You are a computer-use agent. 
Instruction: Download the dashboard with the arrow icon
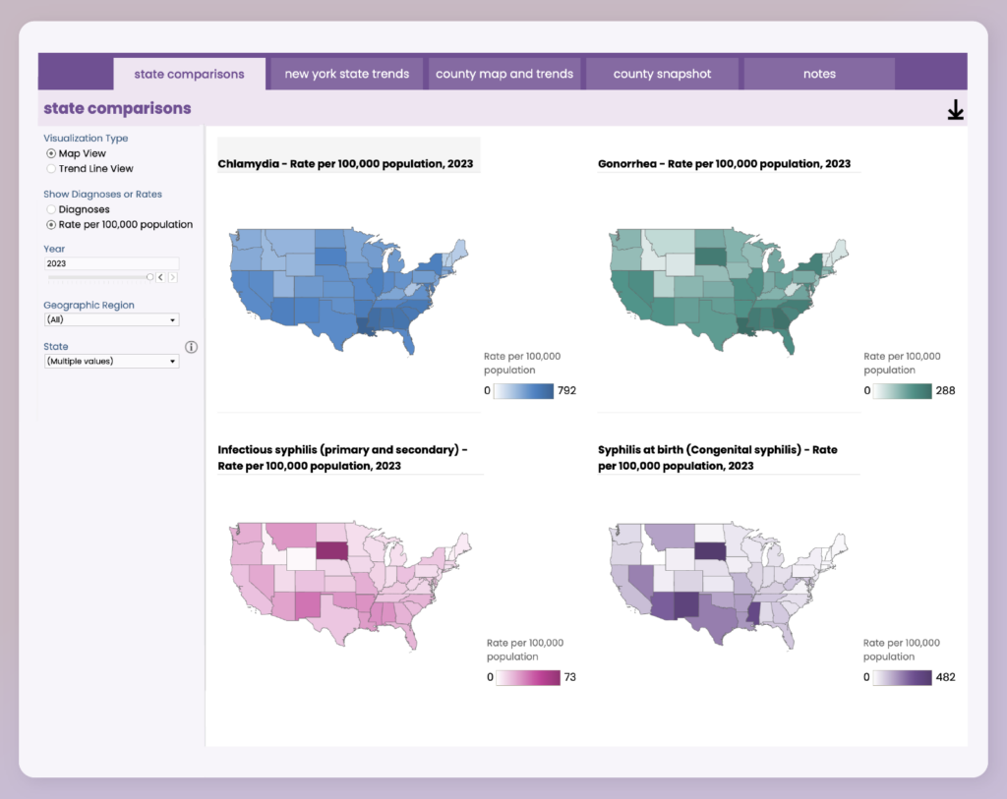(x=955, y=110)
